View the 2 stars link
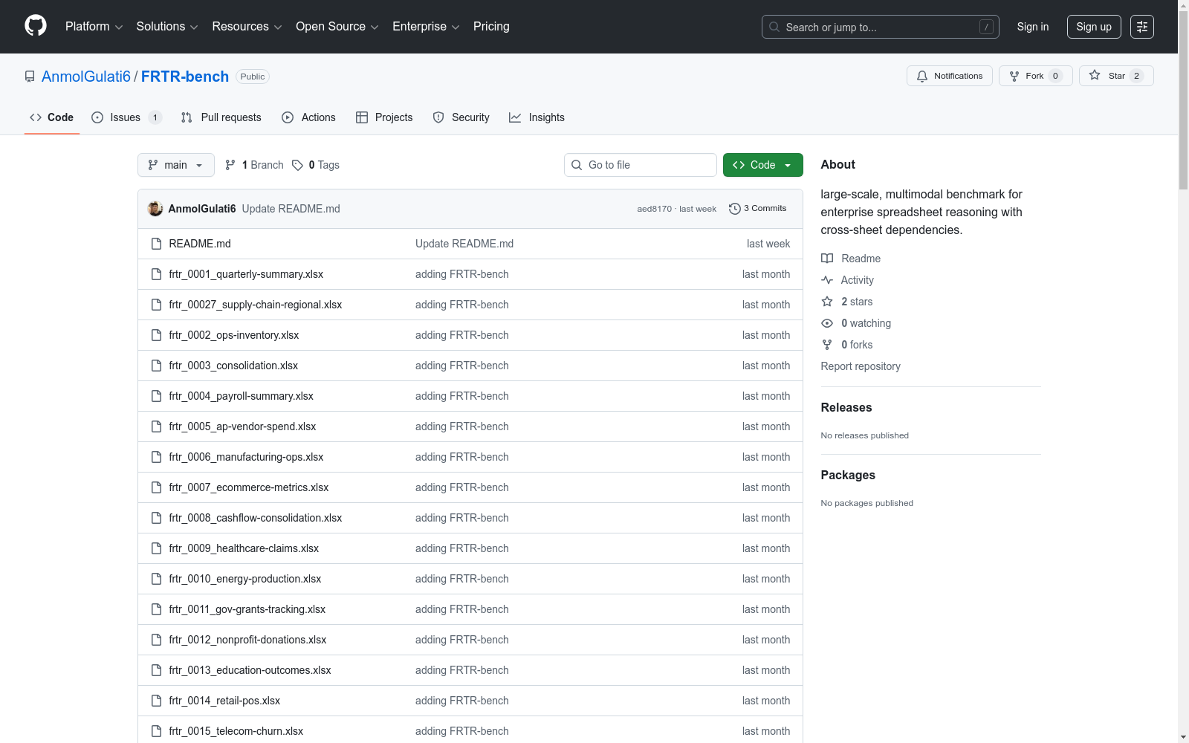This screenshot has width=1189, height=743. (x=847, y=302)
